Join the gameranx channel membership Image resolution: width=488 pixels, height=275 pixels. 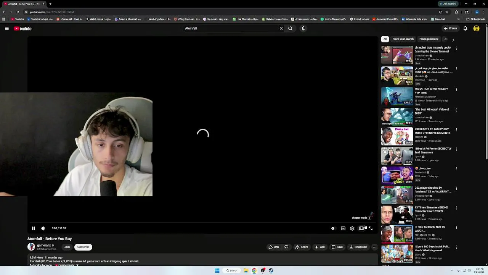(x=67, y=247)
